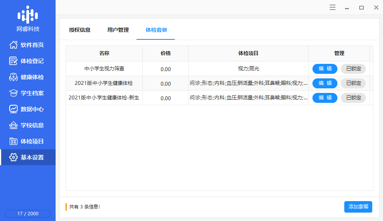The width and height of the screenshot is (383, 221).
Task: Select the 2021版中小学生健康体检 name cell
Action: (104, 83)
